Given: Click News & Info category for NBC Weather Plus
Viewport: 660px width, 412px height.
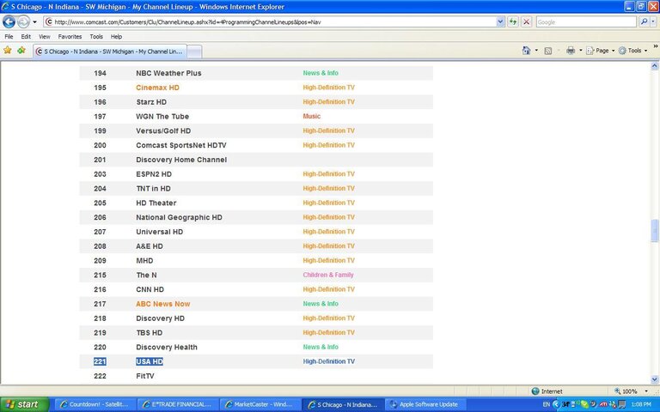Looking at the screenshot, I should tap(321, 73).
